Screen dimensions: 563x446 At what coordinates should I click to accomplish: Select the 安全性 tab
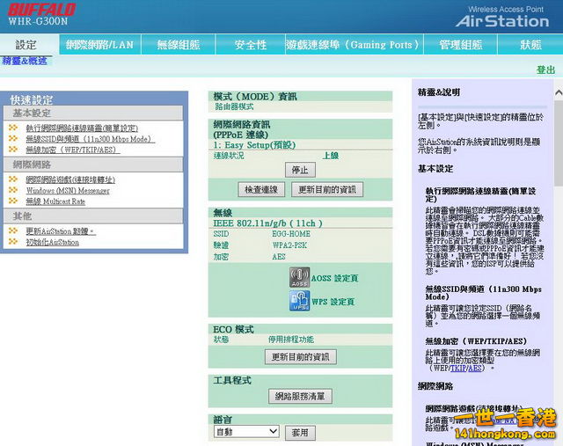pyautogui.click(x=250, y=45)
